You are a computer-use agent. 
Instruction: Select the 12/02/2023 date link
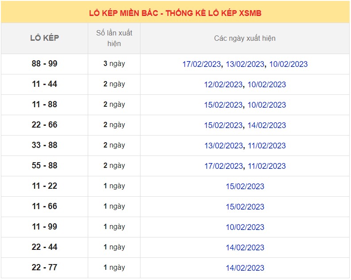(x=223, y=85)
